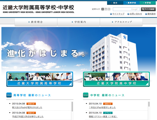Open news 情報リテラシー教室（1年生）
157x120 pixels.
103,116
